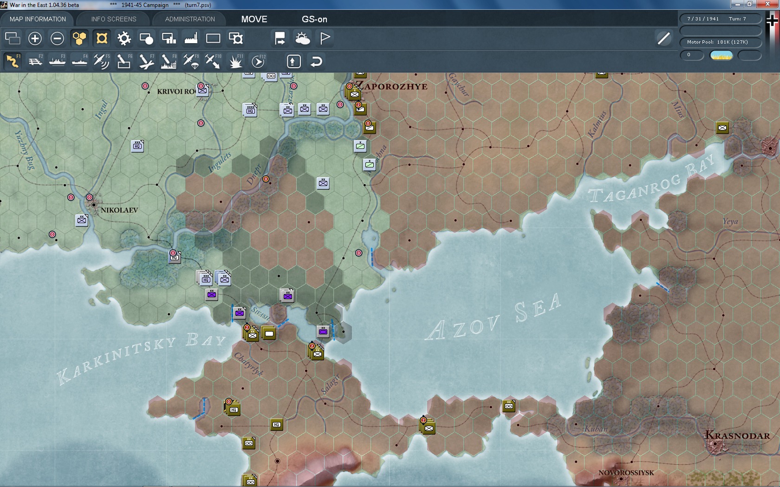Select the F9 air transport parachute icon

pyautogui.click(x=191, y=61)
